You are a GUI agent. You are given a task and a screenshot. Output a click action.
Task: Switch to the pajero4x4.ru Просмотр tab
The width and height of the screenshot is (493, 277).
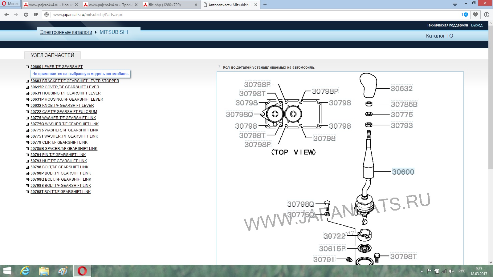point(111,5)
